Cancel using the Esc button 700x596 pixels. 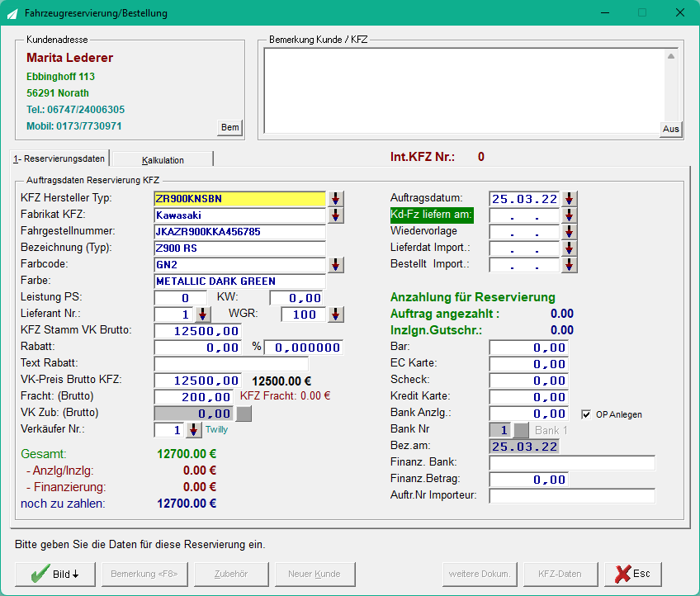pos(633,574)
